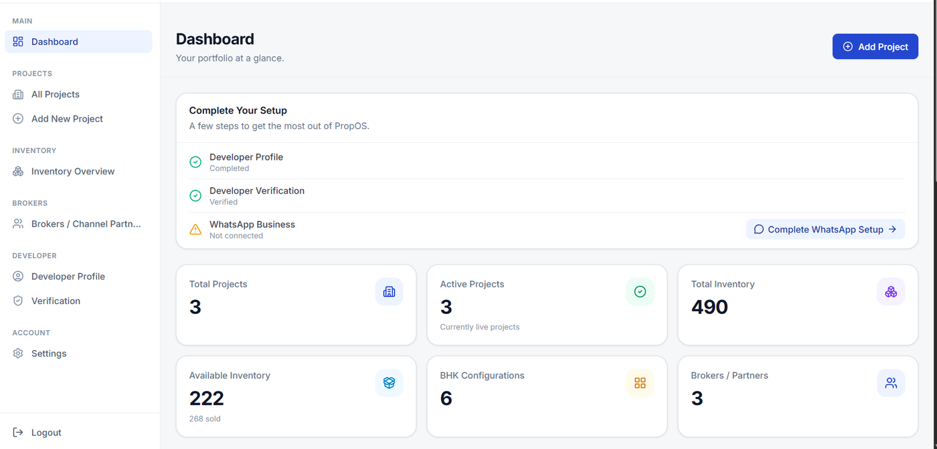Screen dimensions: 937x449
Task: Click the Brokers people icon in sidebar
Action: [x=18, y=224]
